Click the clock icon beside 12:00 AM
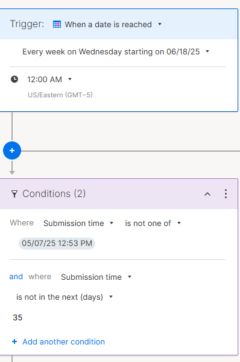The height and width of the screenshot is (362, 240). click(x=14, y=79)
